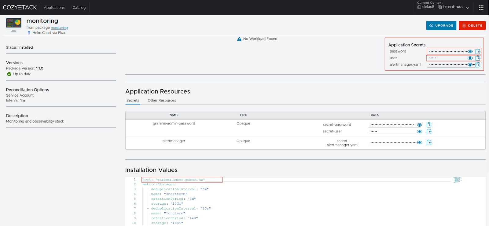
Task: Open the apps grid icon in header
Action: [481, 8]
